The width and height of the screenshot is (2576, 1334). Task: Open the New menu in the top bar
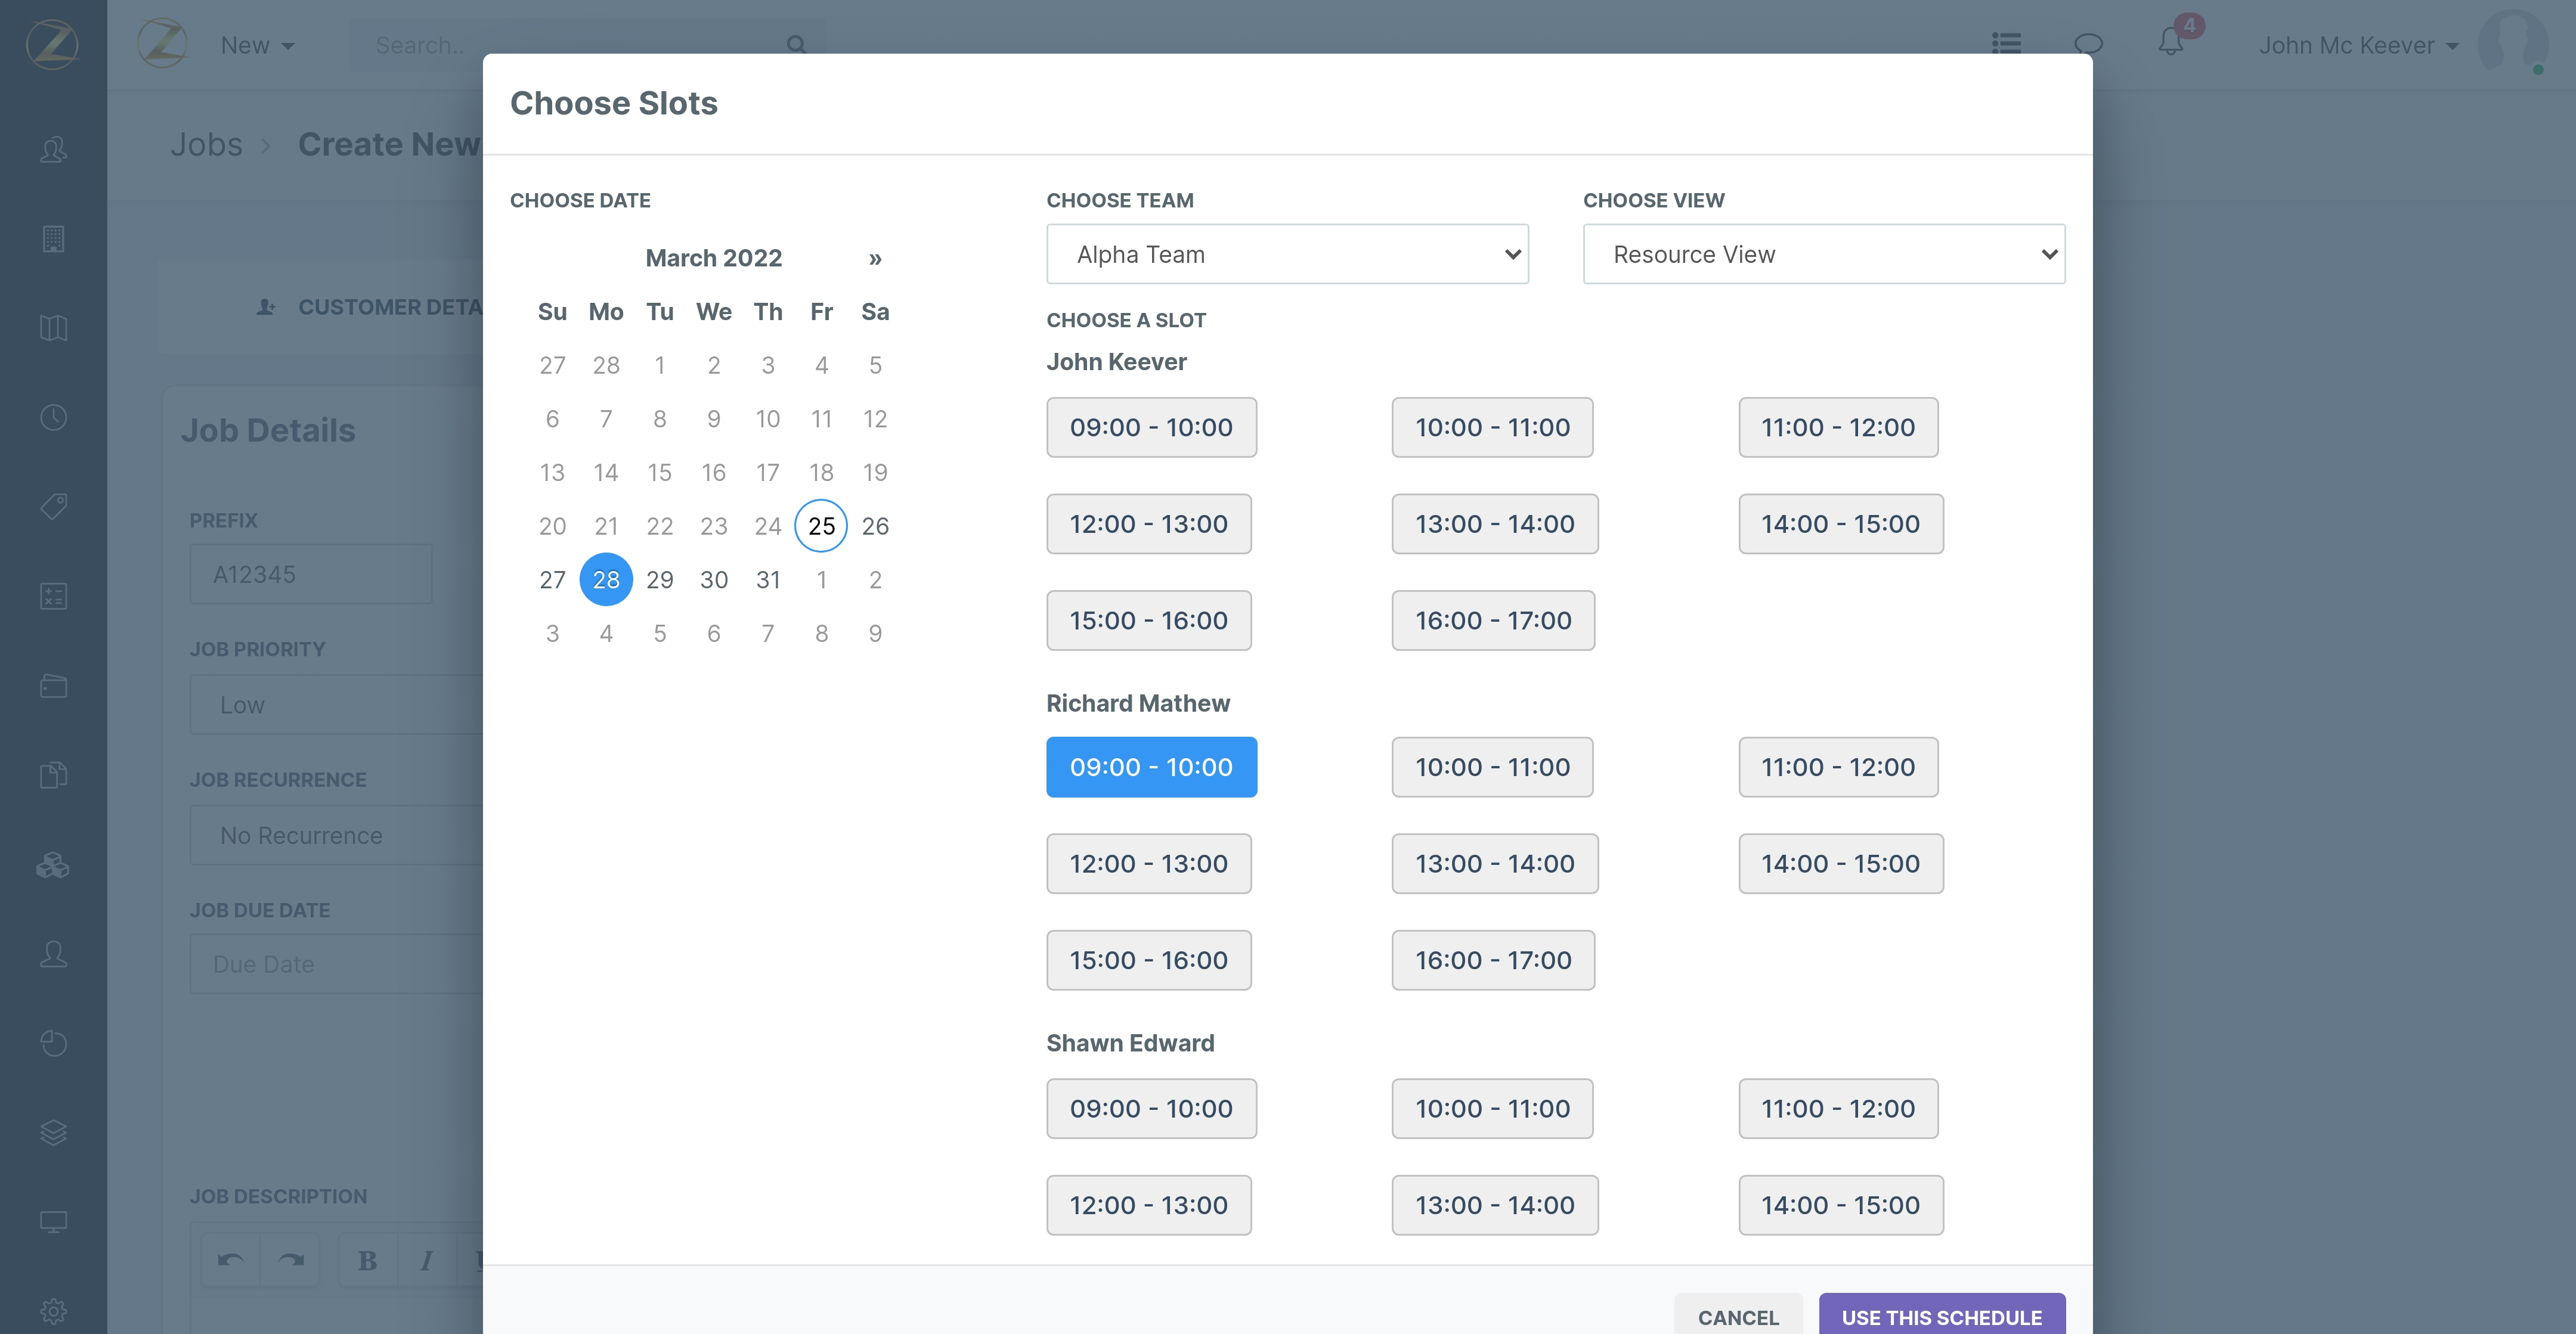[256, 45]
